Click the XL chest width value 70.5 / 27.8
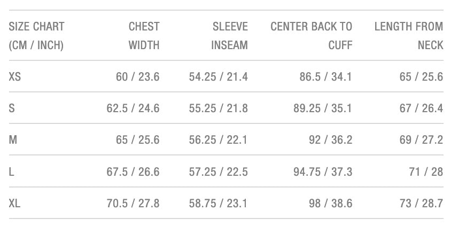466x234 pixels. [133, 204]
